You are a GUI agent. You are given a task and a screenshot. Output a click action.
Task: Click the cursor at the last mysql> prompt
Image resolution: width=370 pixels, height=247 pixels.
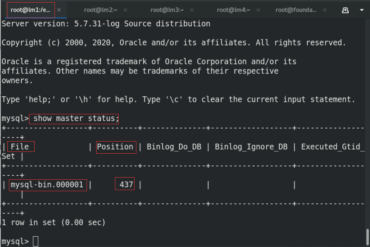[36, 241]
